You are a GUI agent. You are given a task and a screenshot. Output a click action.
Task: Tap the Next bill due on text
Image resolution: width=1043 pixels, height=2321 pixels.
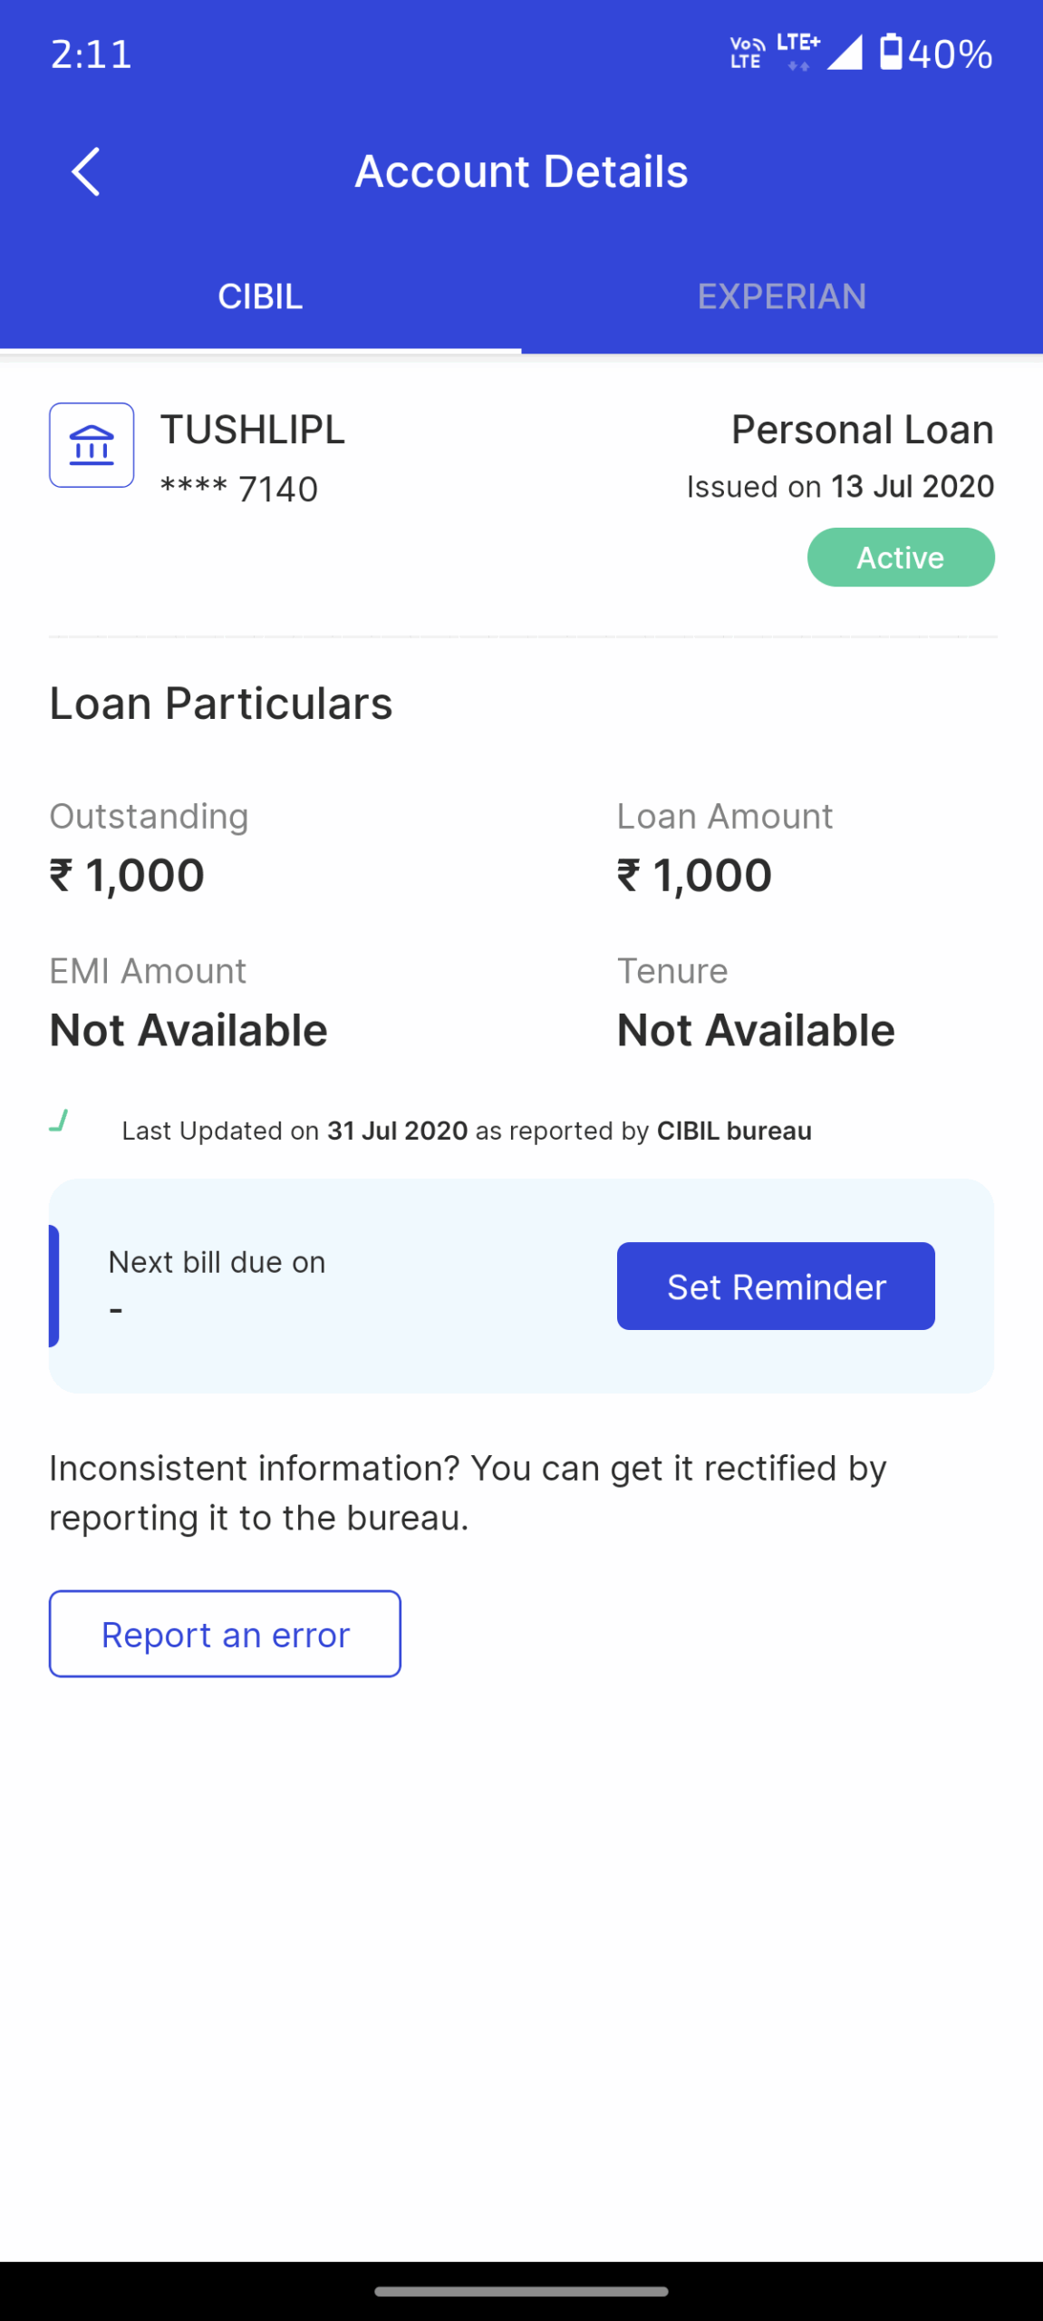coord(217,1262)
